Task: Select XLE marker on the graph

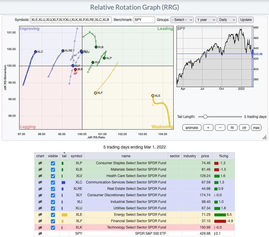Action: click(153, 95)
